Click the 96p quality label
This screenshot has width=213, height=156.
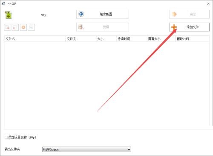[x=43, y=15]
